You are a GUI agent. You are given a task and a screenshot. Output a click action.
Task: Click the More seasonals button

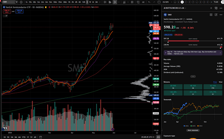coord(193,130)
